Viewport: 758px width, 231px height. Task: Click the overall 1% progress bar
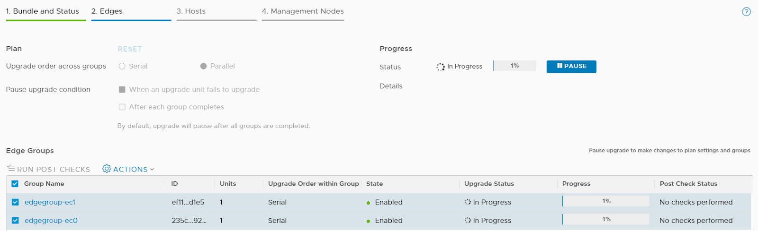coord(514,66)
